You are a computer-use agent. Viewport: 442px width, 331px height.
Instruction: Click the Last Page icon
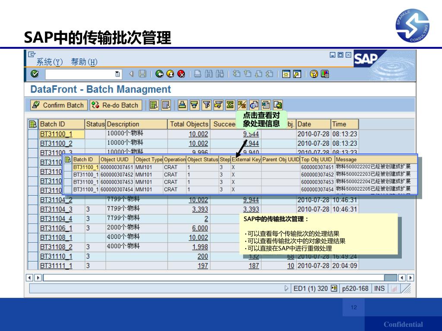[269, 74]
